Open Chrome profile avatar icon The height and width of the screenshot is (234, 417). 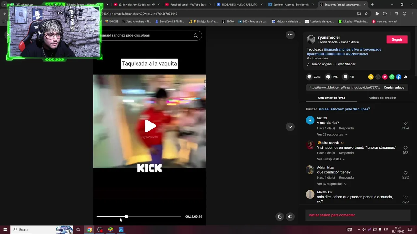pos(404,14)
